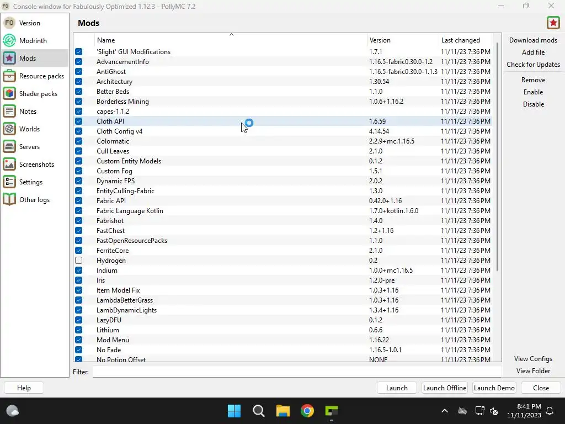Click the Disable button

(x=533, y=104)
